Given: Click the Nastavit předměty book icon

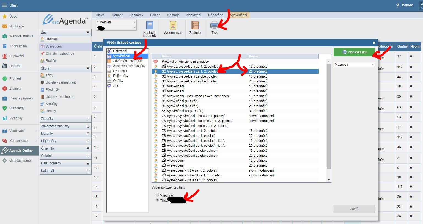Looking at the screenshot, I should coord(150,26).
